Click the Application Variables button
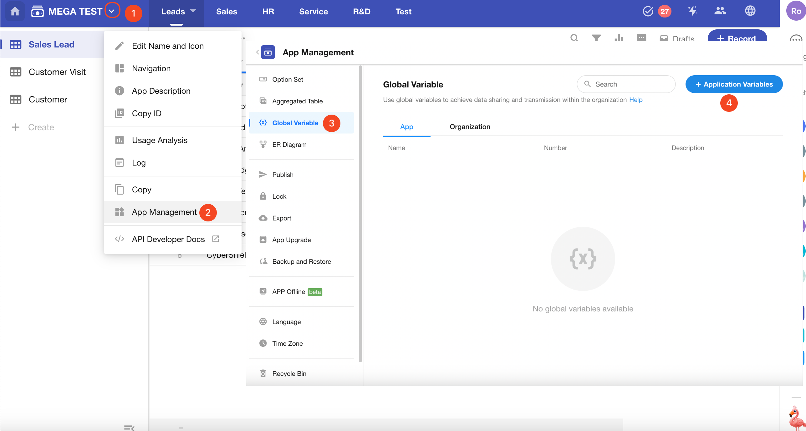 click(x=734, y=84)
